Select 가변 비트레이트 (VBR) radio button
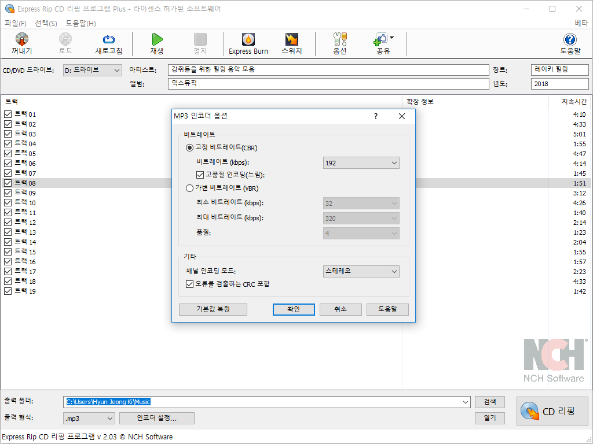Image resolution: width=593 pixels, height=444 pixels. [189, 188]
